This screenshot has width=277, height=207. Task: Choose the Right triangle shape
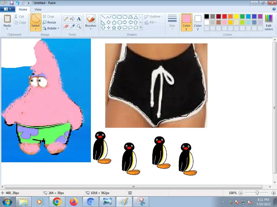[x=103, y=22]
